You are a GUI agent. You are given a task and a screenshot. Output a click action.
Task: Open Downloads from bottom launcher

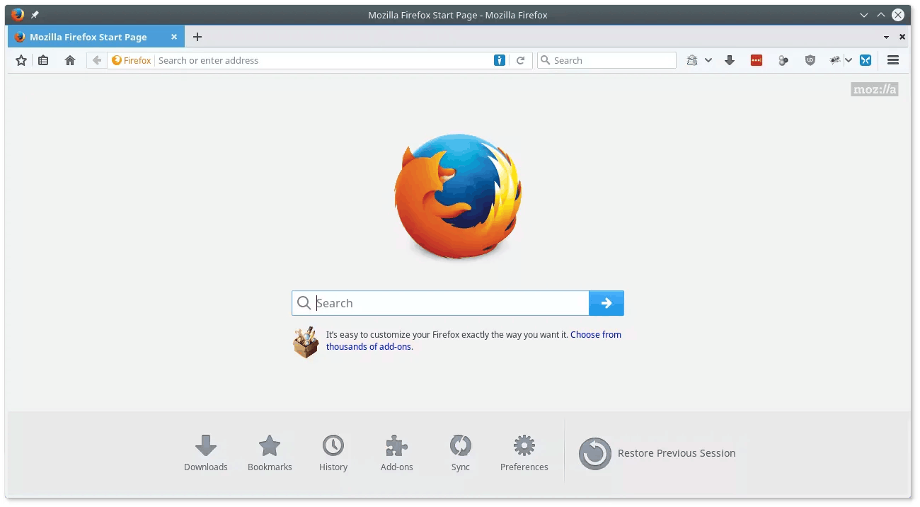206,453
